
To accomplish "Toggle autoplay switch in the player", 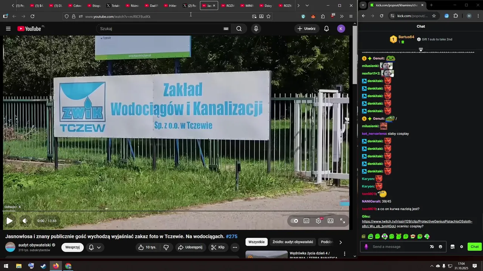I will tap(294, 221).
